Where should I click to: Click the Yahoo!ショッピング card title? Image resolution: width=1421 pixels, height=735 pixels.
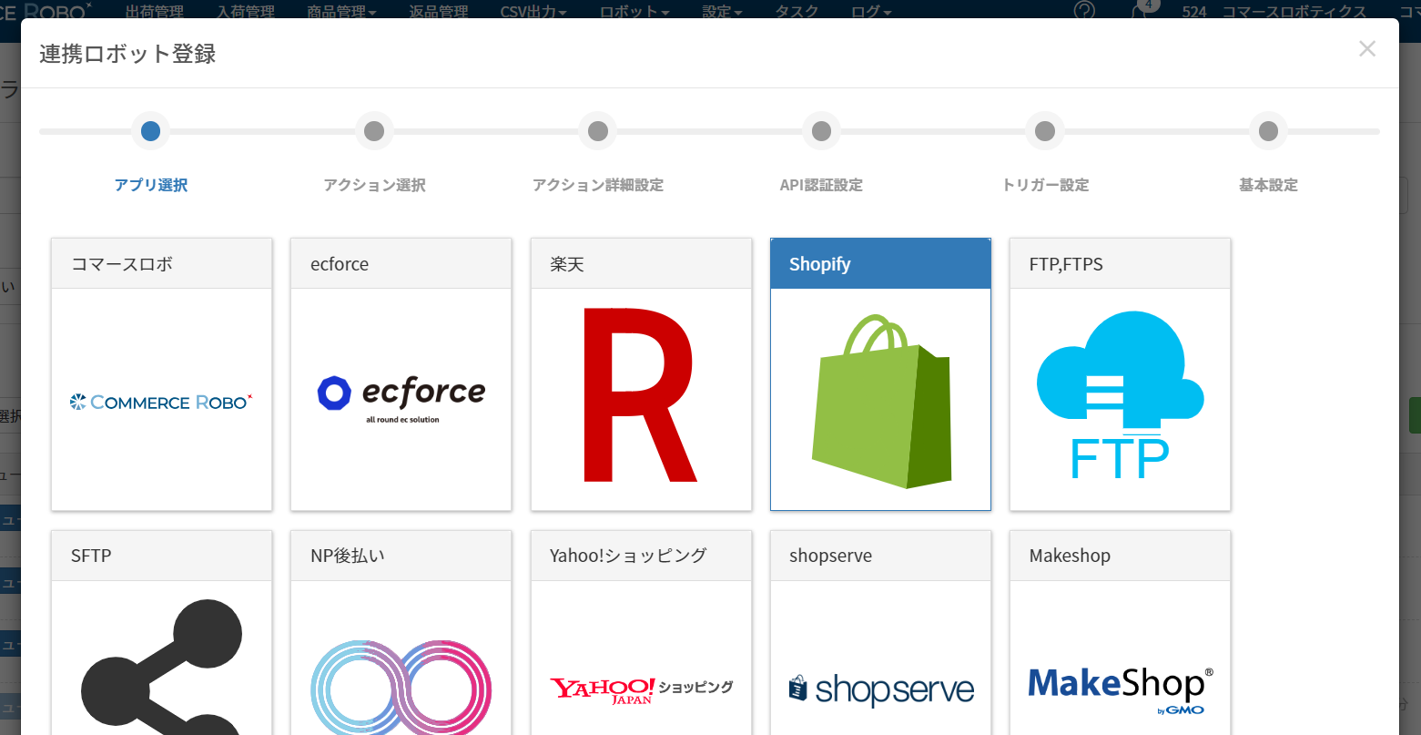pyautogui.click(x=628, y=556)
